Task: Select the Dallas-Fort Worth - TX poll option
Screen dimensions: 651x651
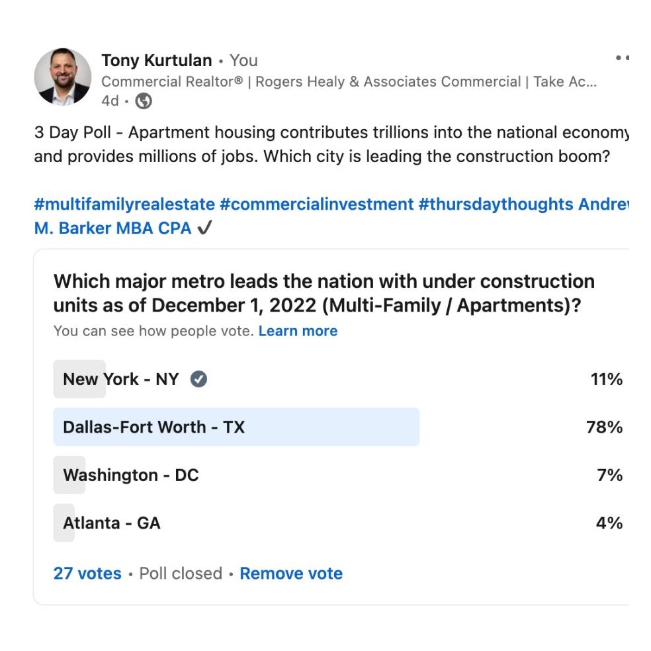Action: point(153,427)
